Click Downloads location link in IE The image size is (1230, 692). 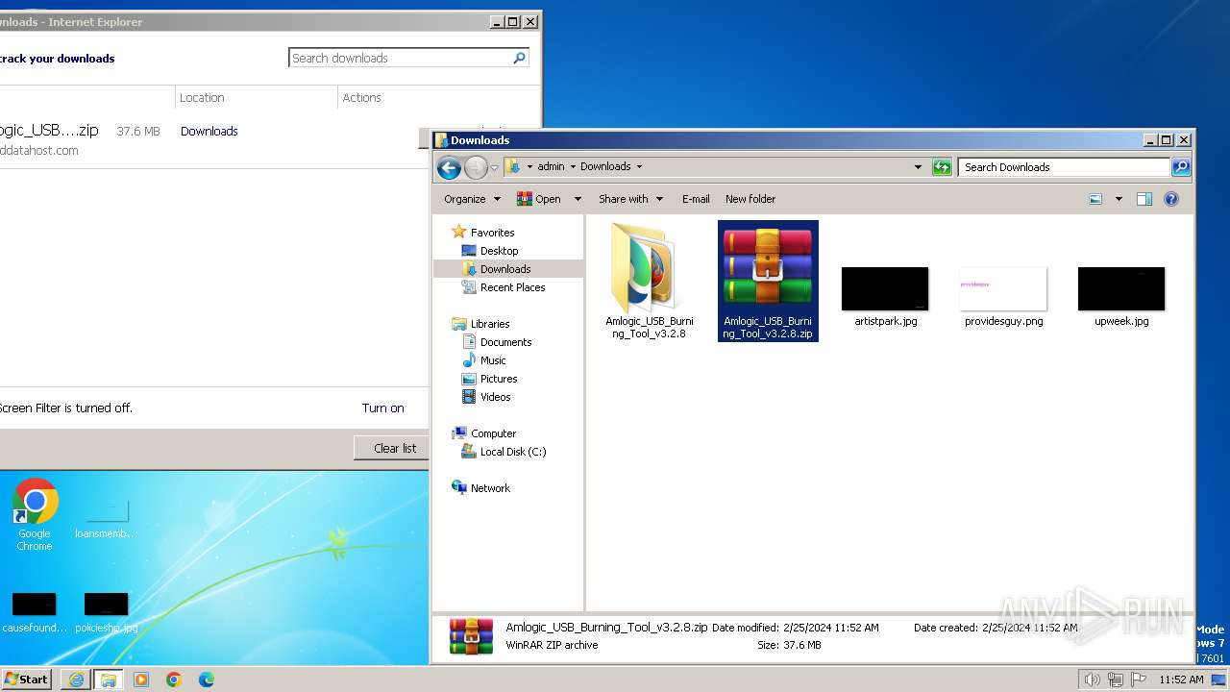[209, 131]
